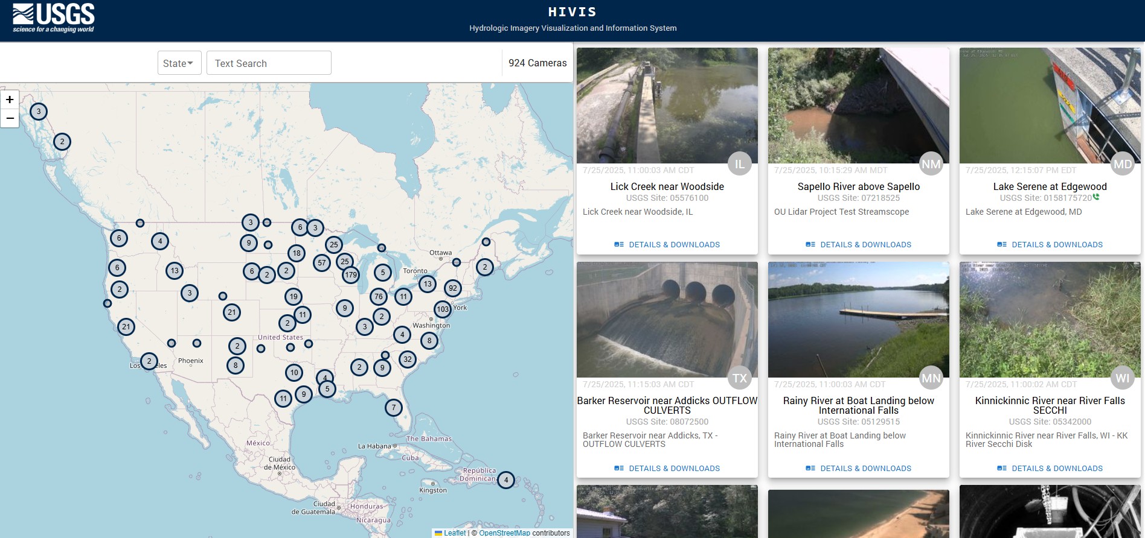Click the NM state badge on Sapello card
The width and height of the screenshot is (1145, 538).
tap(931, 164)
